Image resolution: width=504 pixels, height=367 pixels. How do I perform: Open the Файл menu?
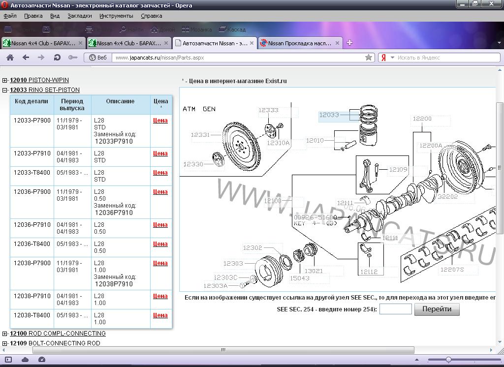pyautogui.click(x=10, y=16)
